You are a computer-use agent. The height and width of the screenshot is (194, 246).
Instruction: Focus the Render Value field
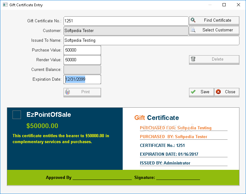82,60
